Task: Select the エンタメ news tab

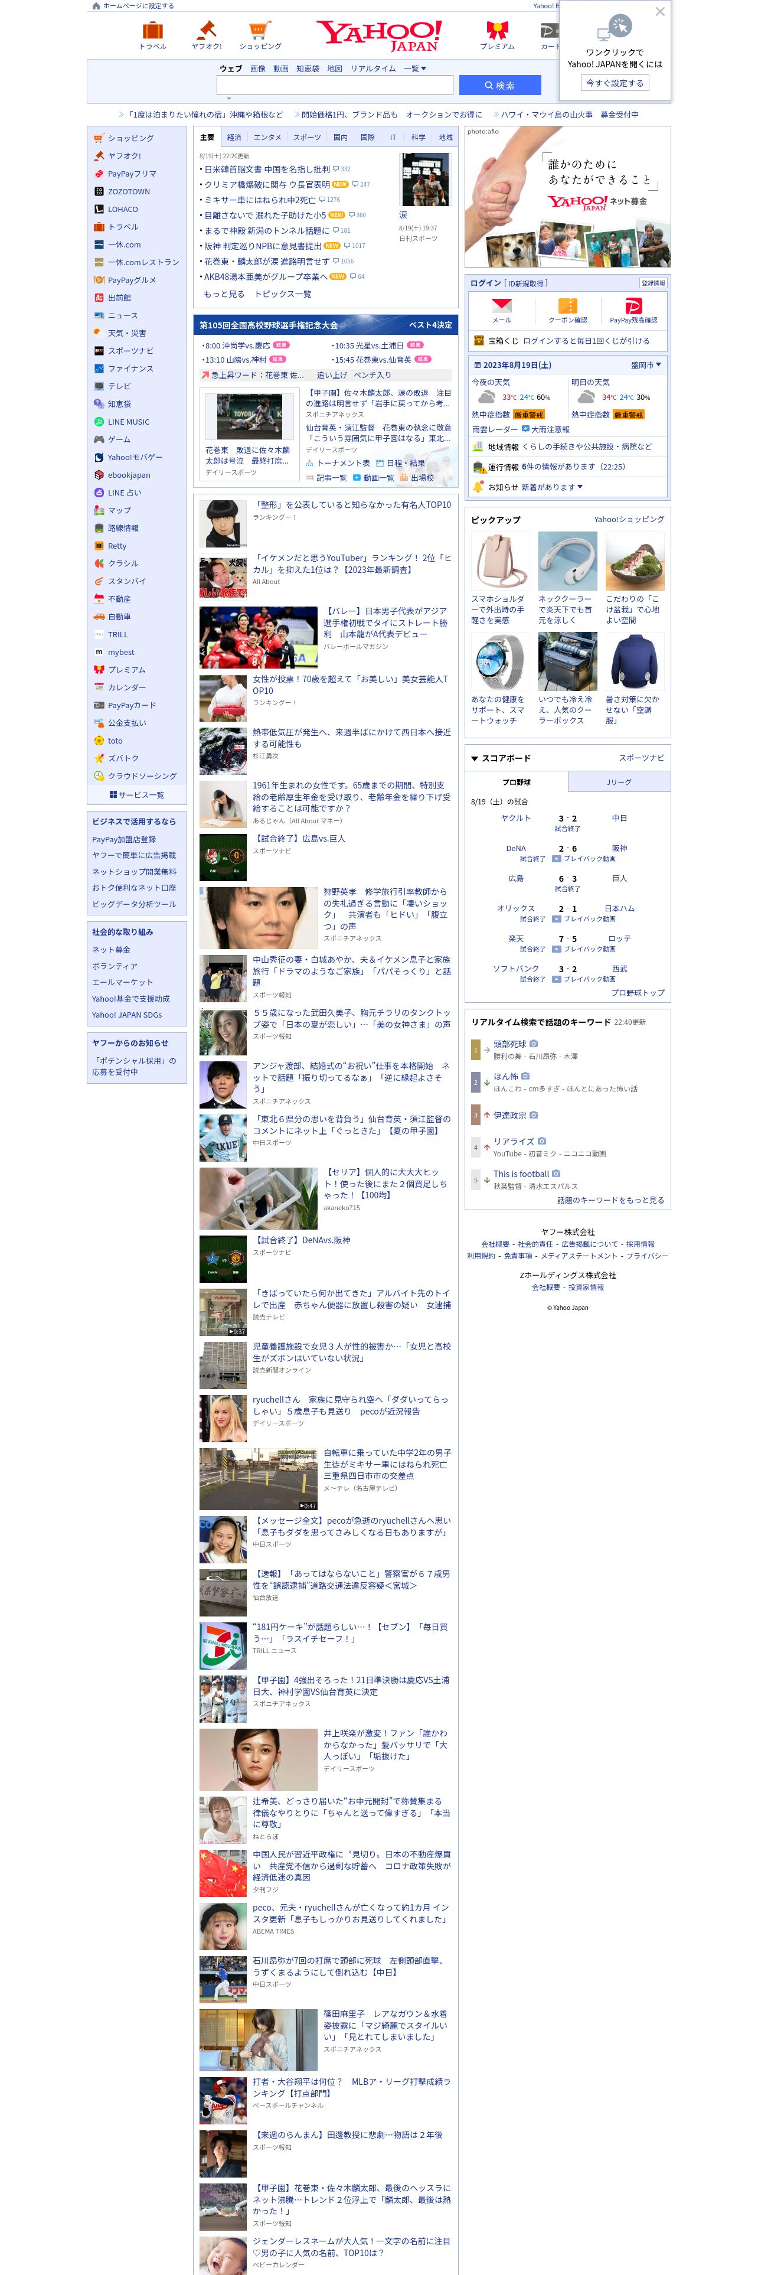Action: pos(267,138)
